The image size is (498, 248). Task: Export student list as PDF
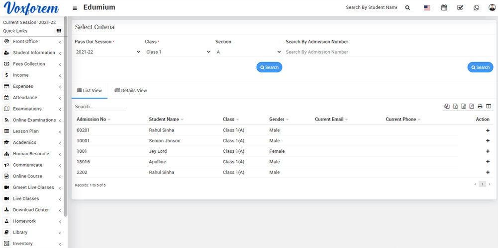point(472,106)
